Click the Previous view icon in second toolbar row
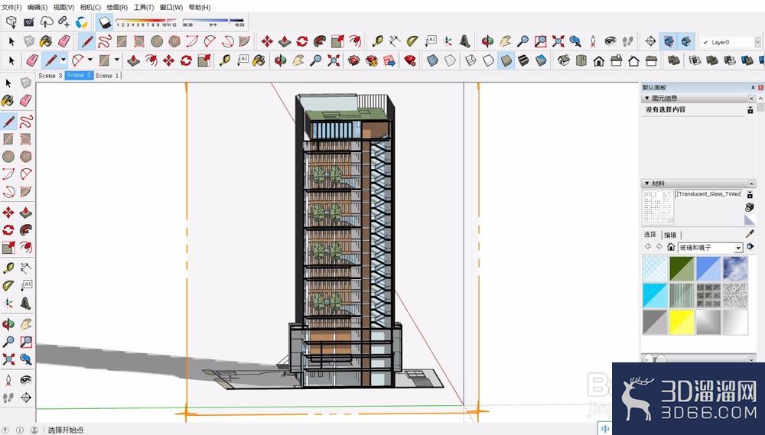The height and width of the screenshot is (435, 765). (x=575, y=41)
